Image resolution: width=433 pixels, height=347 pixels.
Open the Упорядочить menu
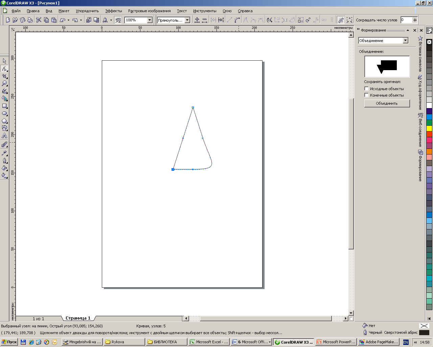click(87, 11)
